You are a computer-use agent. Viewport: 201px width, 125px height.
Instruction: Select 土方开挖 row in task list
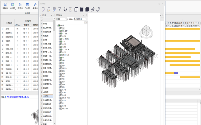tap(48, 96)
